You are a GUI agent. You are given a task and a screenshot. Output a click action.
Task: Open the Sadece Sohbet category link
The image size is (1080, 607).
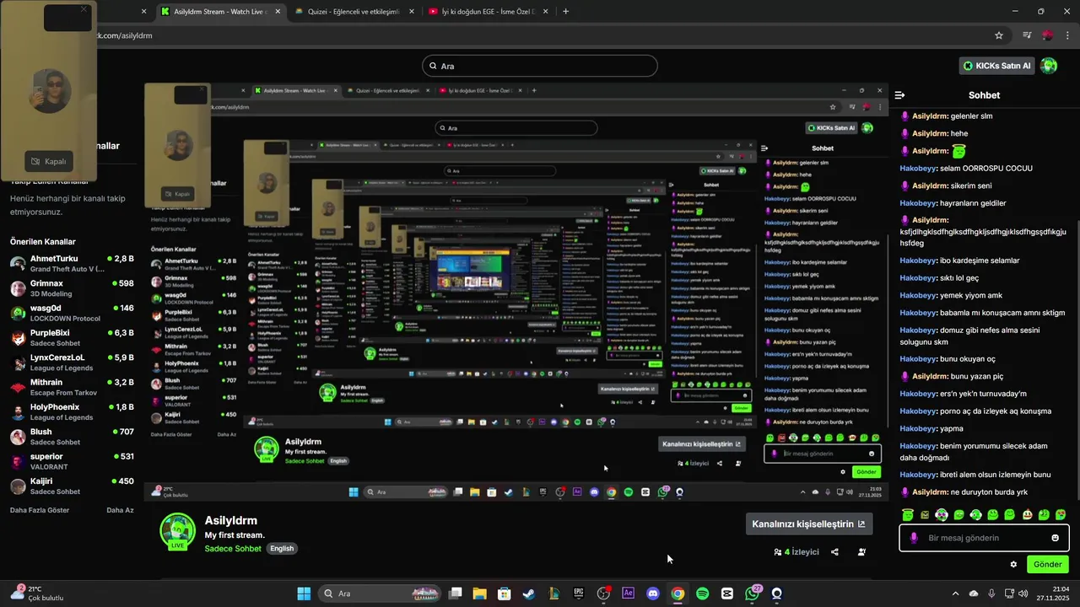coord(233,549)
